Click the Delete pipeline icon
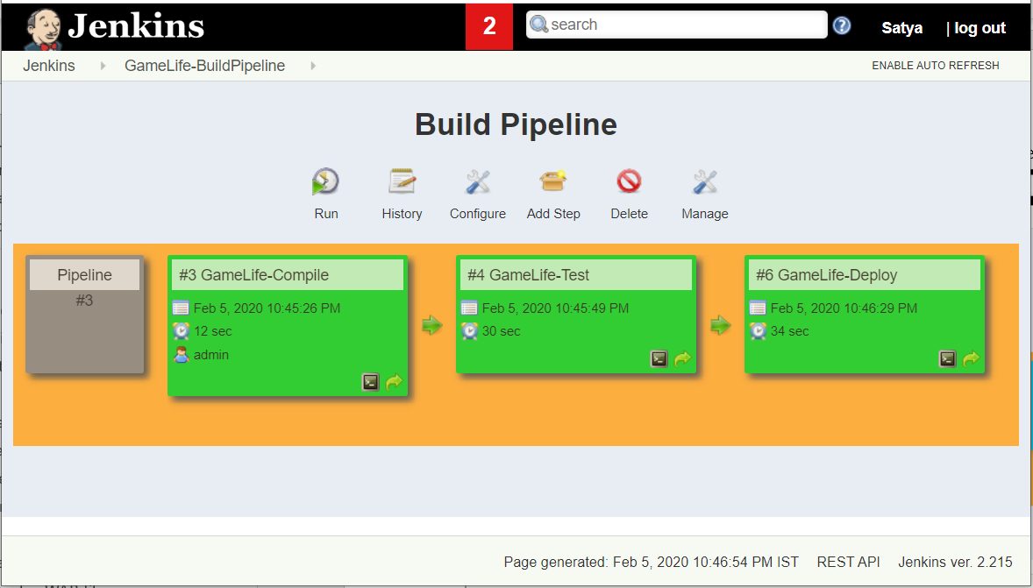This screenshot has width=1033, height=588. point(629,182)
